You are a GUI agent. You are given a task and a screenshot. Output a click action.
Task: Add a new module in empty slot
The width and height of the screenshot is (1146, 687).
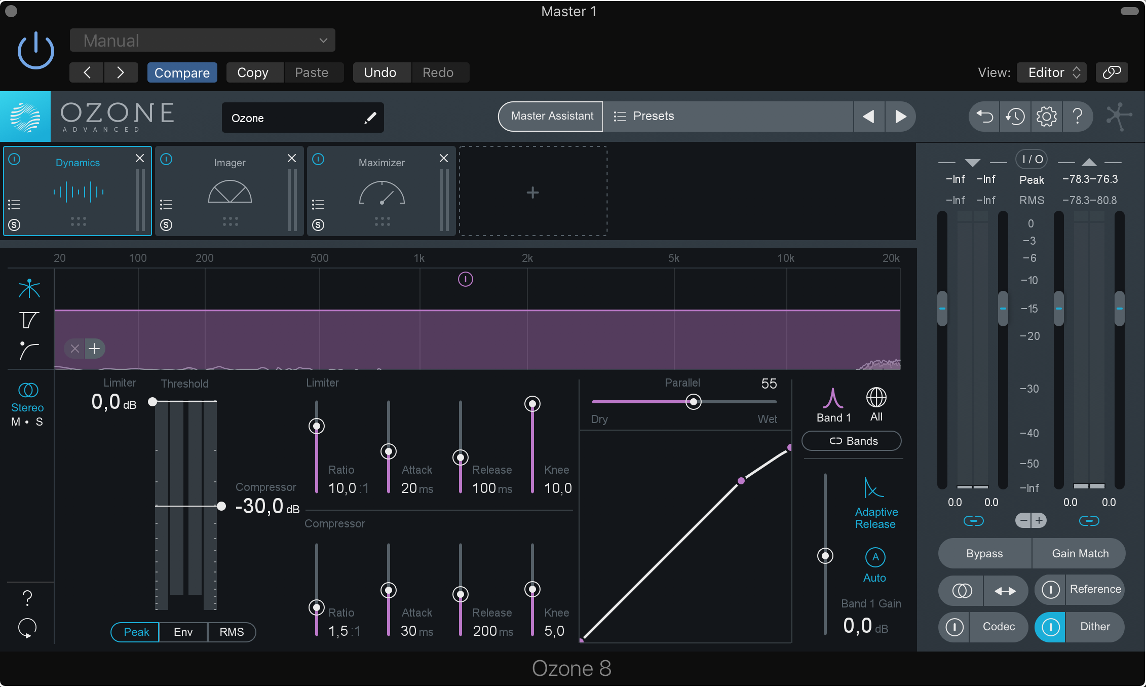pyautogui.click(x=532, y=193)
